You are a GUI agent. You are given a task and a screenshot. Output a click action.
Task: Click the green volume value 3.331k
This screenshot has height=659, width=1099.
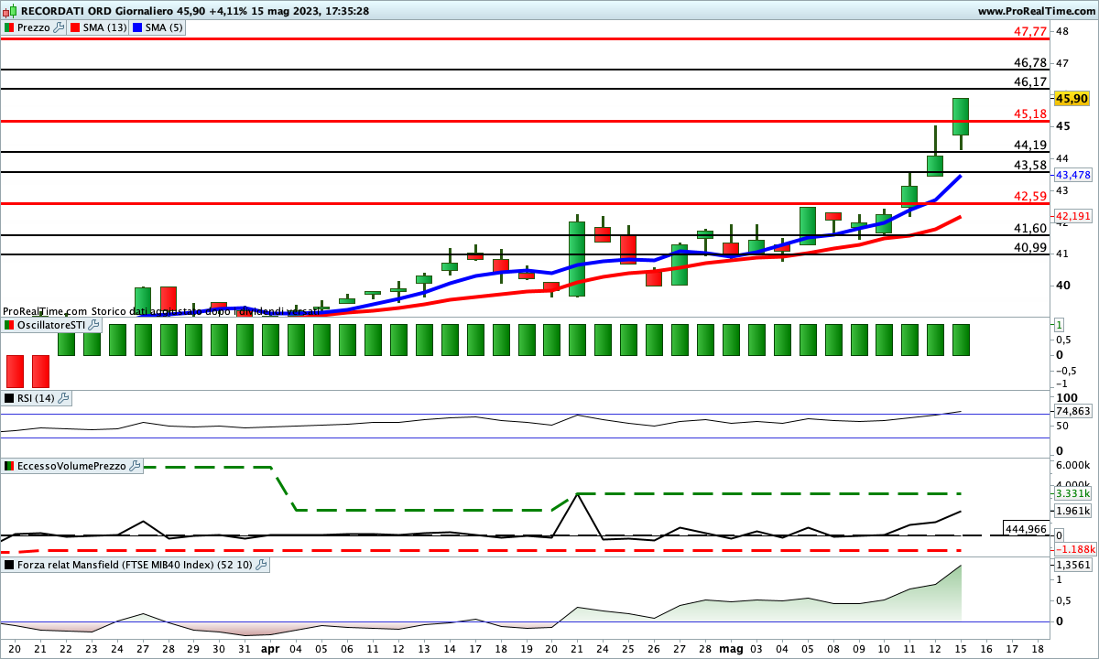(x=1072, y=493)
